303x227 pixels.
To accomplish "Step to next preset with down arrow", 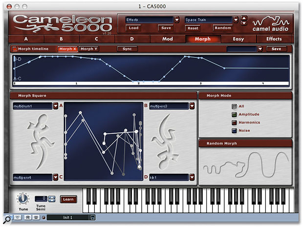I will (x=244, y=23).
